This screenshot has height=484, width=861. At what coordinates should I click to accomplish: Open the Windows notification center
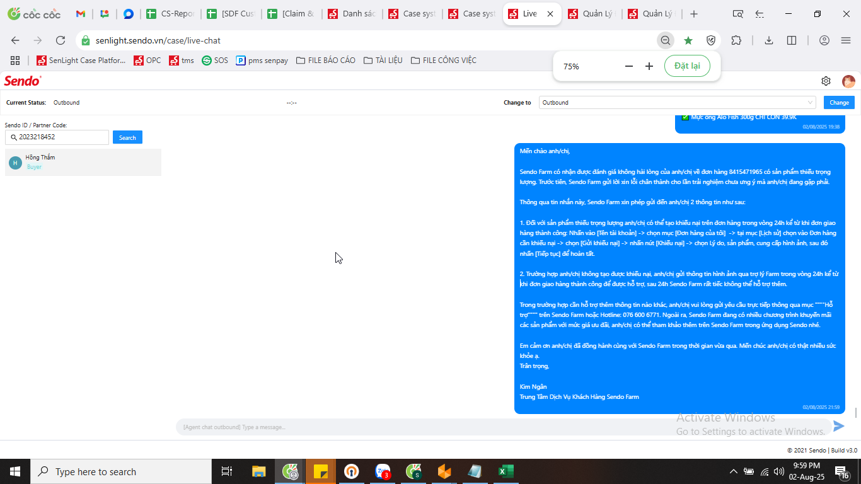click(x=843, y=471)
